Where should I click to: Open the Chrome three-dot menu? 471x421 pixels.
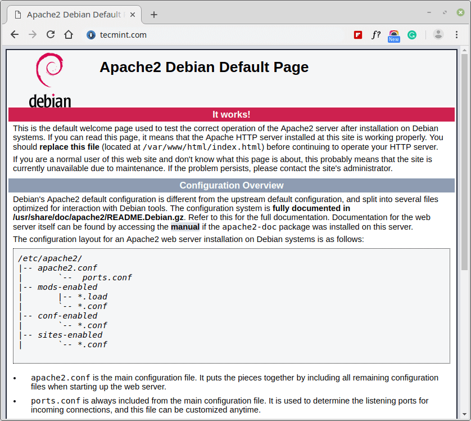457,34
